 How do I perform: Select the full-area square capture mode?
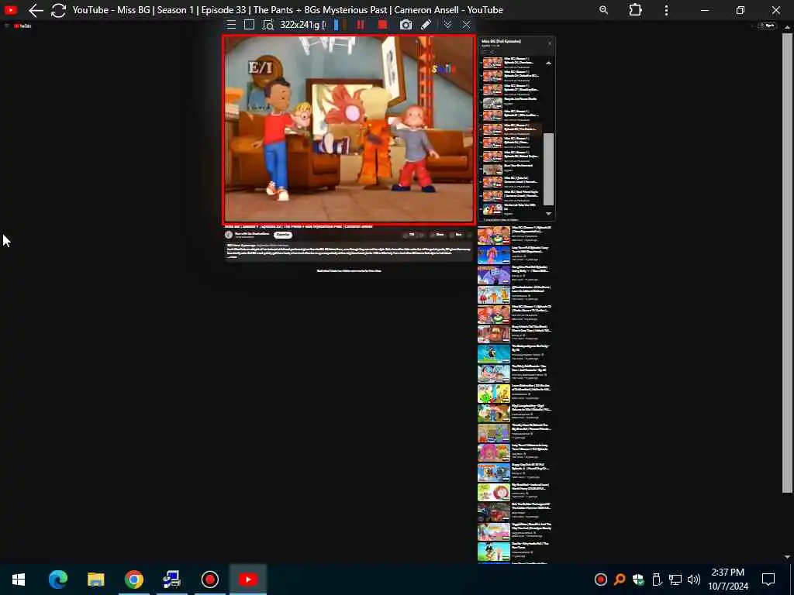(x=249, y=25)
